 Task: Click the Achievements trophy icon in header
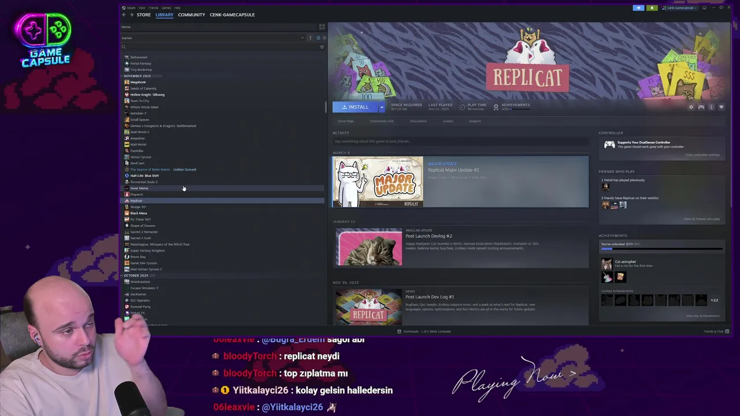coord(495,107)
